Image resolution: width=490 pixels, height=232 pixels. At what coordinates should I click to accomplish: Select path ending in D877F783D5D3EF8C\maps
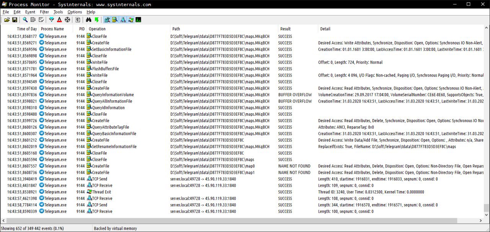[212, 160]
